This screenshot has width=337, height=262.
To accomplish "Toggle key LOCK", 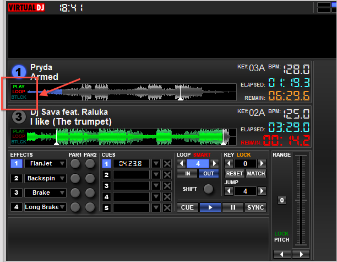I will click(243, 155).
